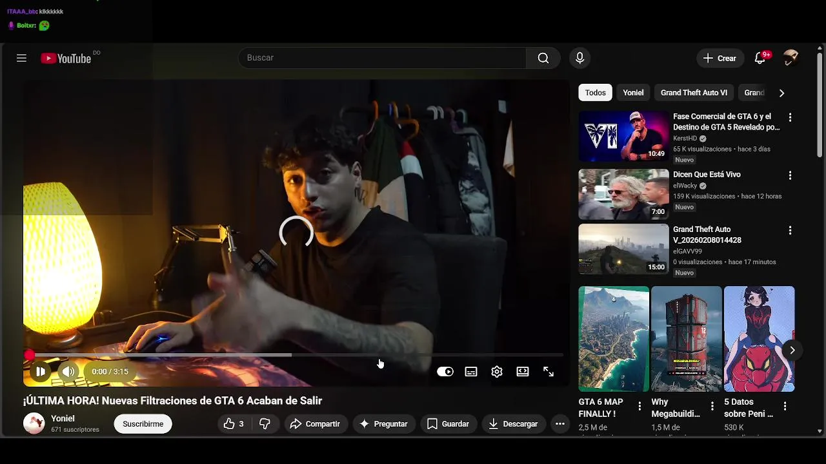Select the partially shown Grand chip

tap(754, 93)
